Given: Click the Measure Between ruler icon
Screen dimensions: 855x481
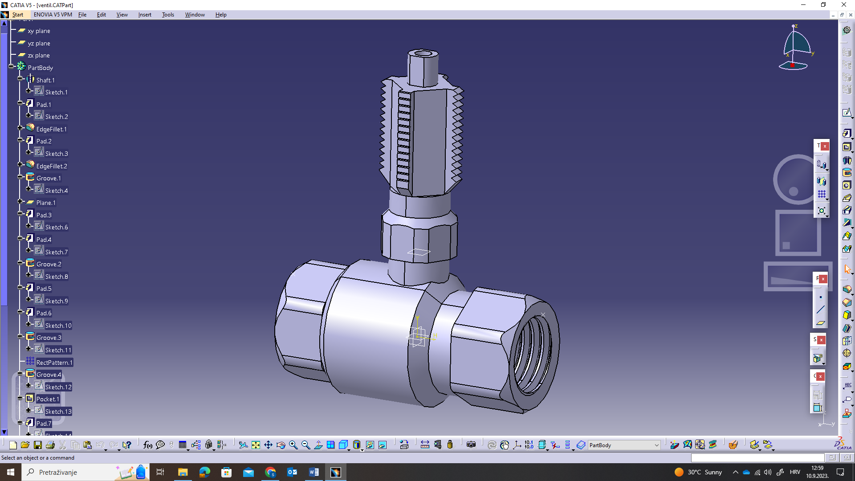Looking at the screenshot, I should pos(425,445).
